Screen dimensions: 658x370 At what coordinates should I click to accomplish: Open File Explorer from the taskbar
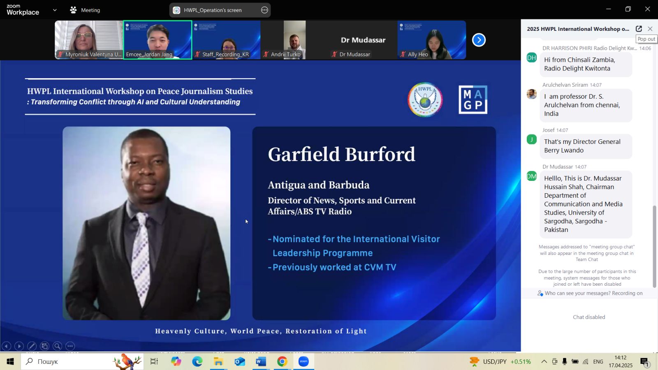pyautogui.click(x=218, y=361)
